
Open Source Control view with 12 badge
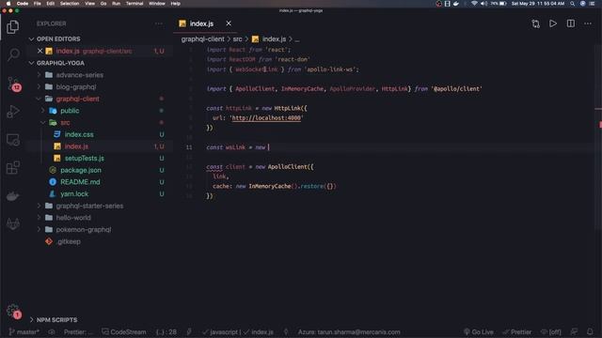(14, 84)
